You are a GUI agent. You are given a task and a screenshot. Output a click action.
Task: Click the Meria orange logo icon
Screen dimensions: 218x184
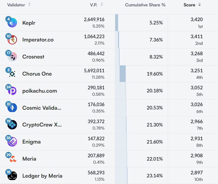point(12,159)
